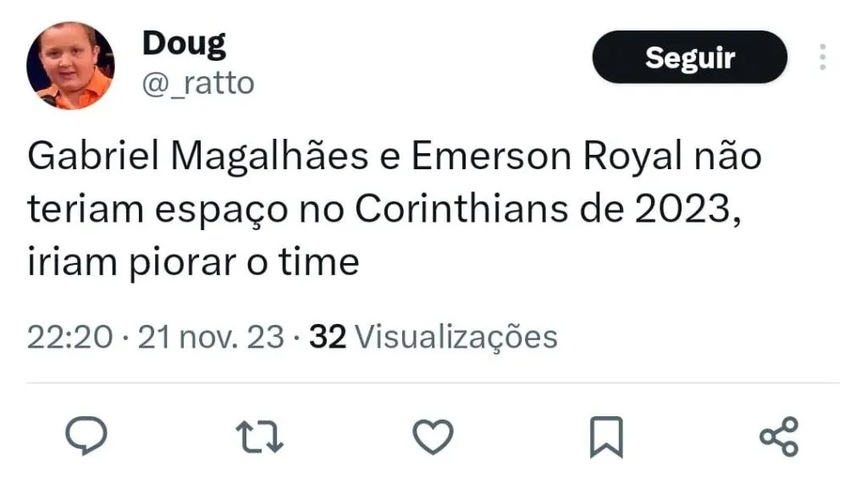Click the bold 32 view count number
This screenshot has width=867, height=478.
(x=328, y=337)
